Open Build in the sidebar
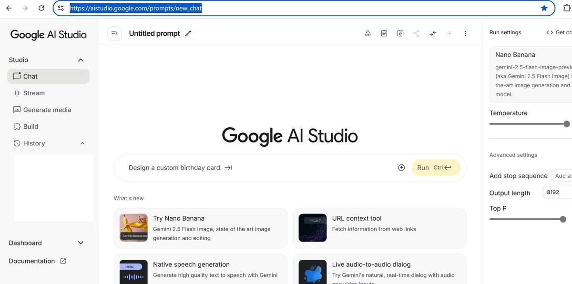 tap(48, 126)
